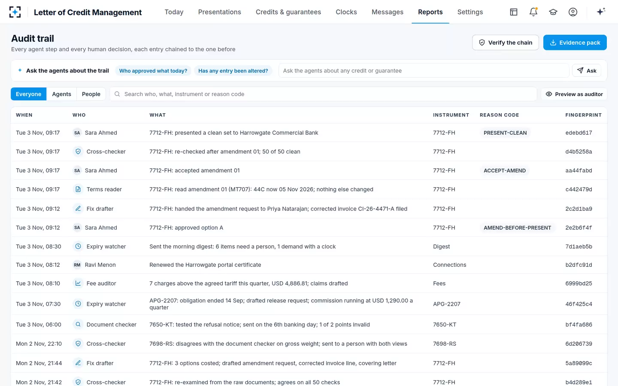The height and width of the screenshot is (386, 618).
Task: Switch to Credits & guarantees
Action: click(288, 12)
